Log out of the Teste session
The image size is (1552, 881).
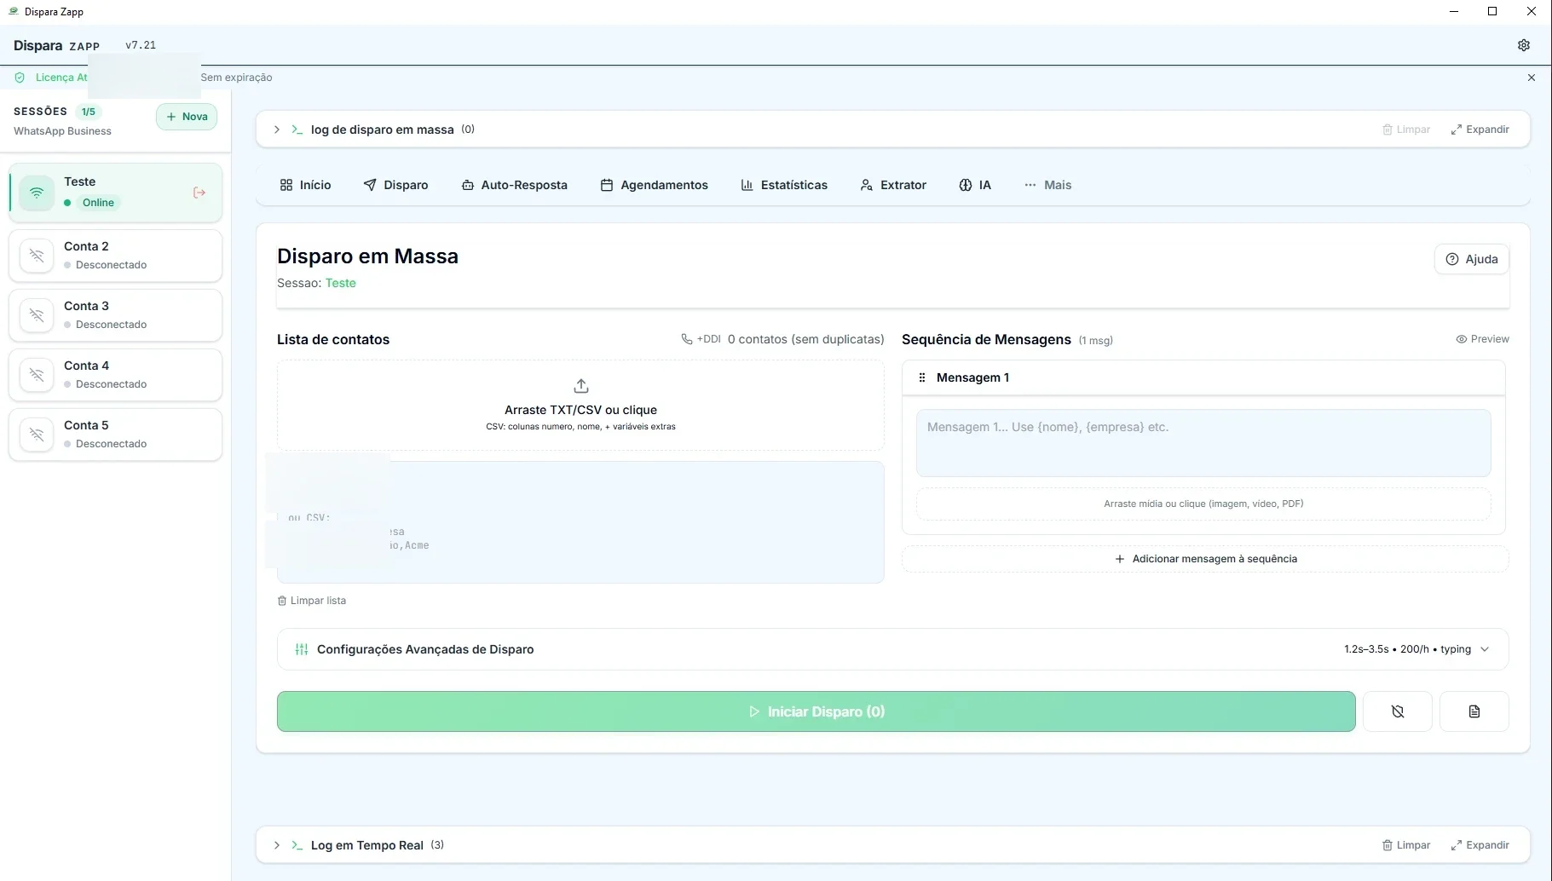(199, 193)
